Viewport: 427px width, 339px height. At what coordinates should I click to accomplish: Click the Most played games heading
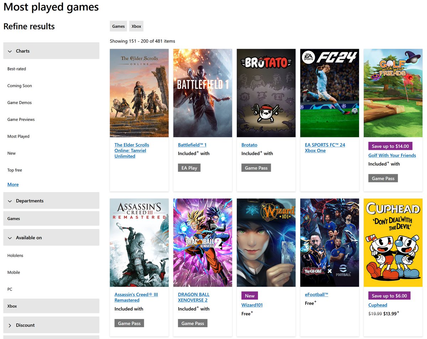[x=51, y=7]
